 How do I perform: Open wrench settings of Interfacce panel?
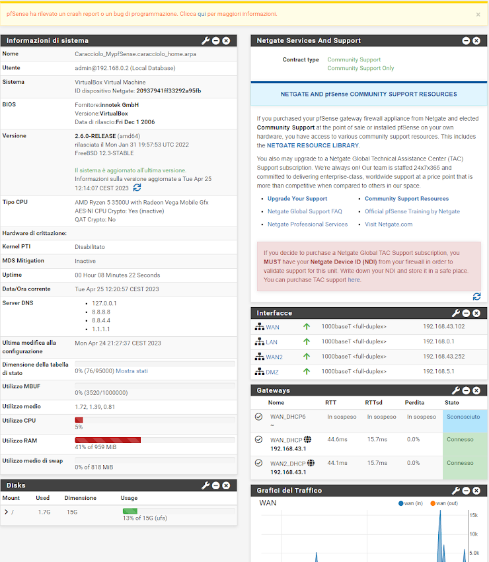tap(456, 313)
